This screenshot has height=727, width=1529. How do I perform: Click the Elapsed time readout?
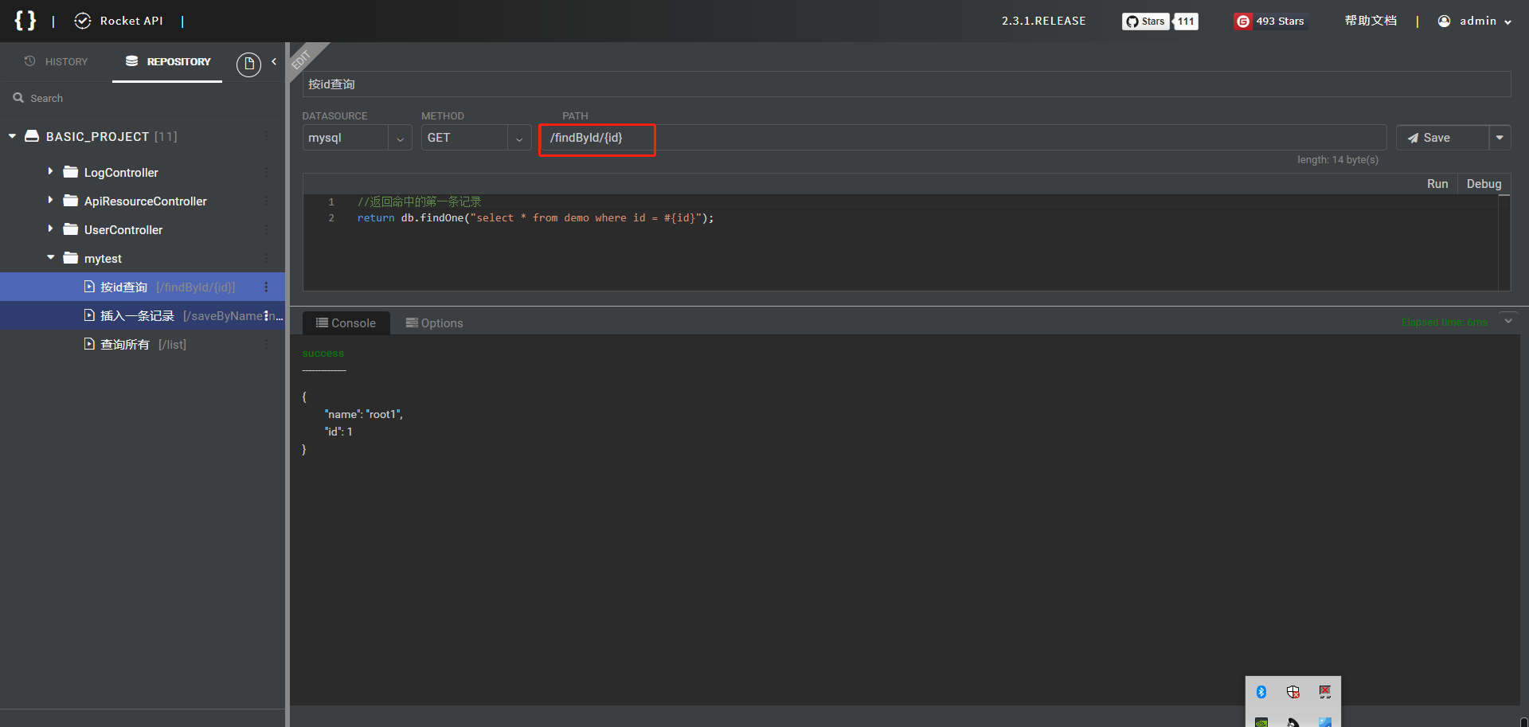(x=1444, y=322)
